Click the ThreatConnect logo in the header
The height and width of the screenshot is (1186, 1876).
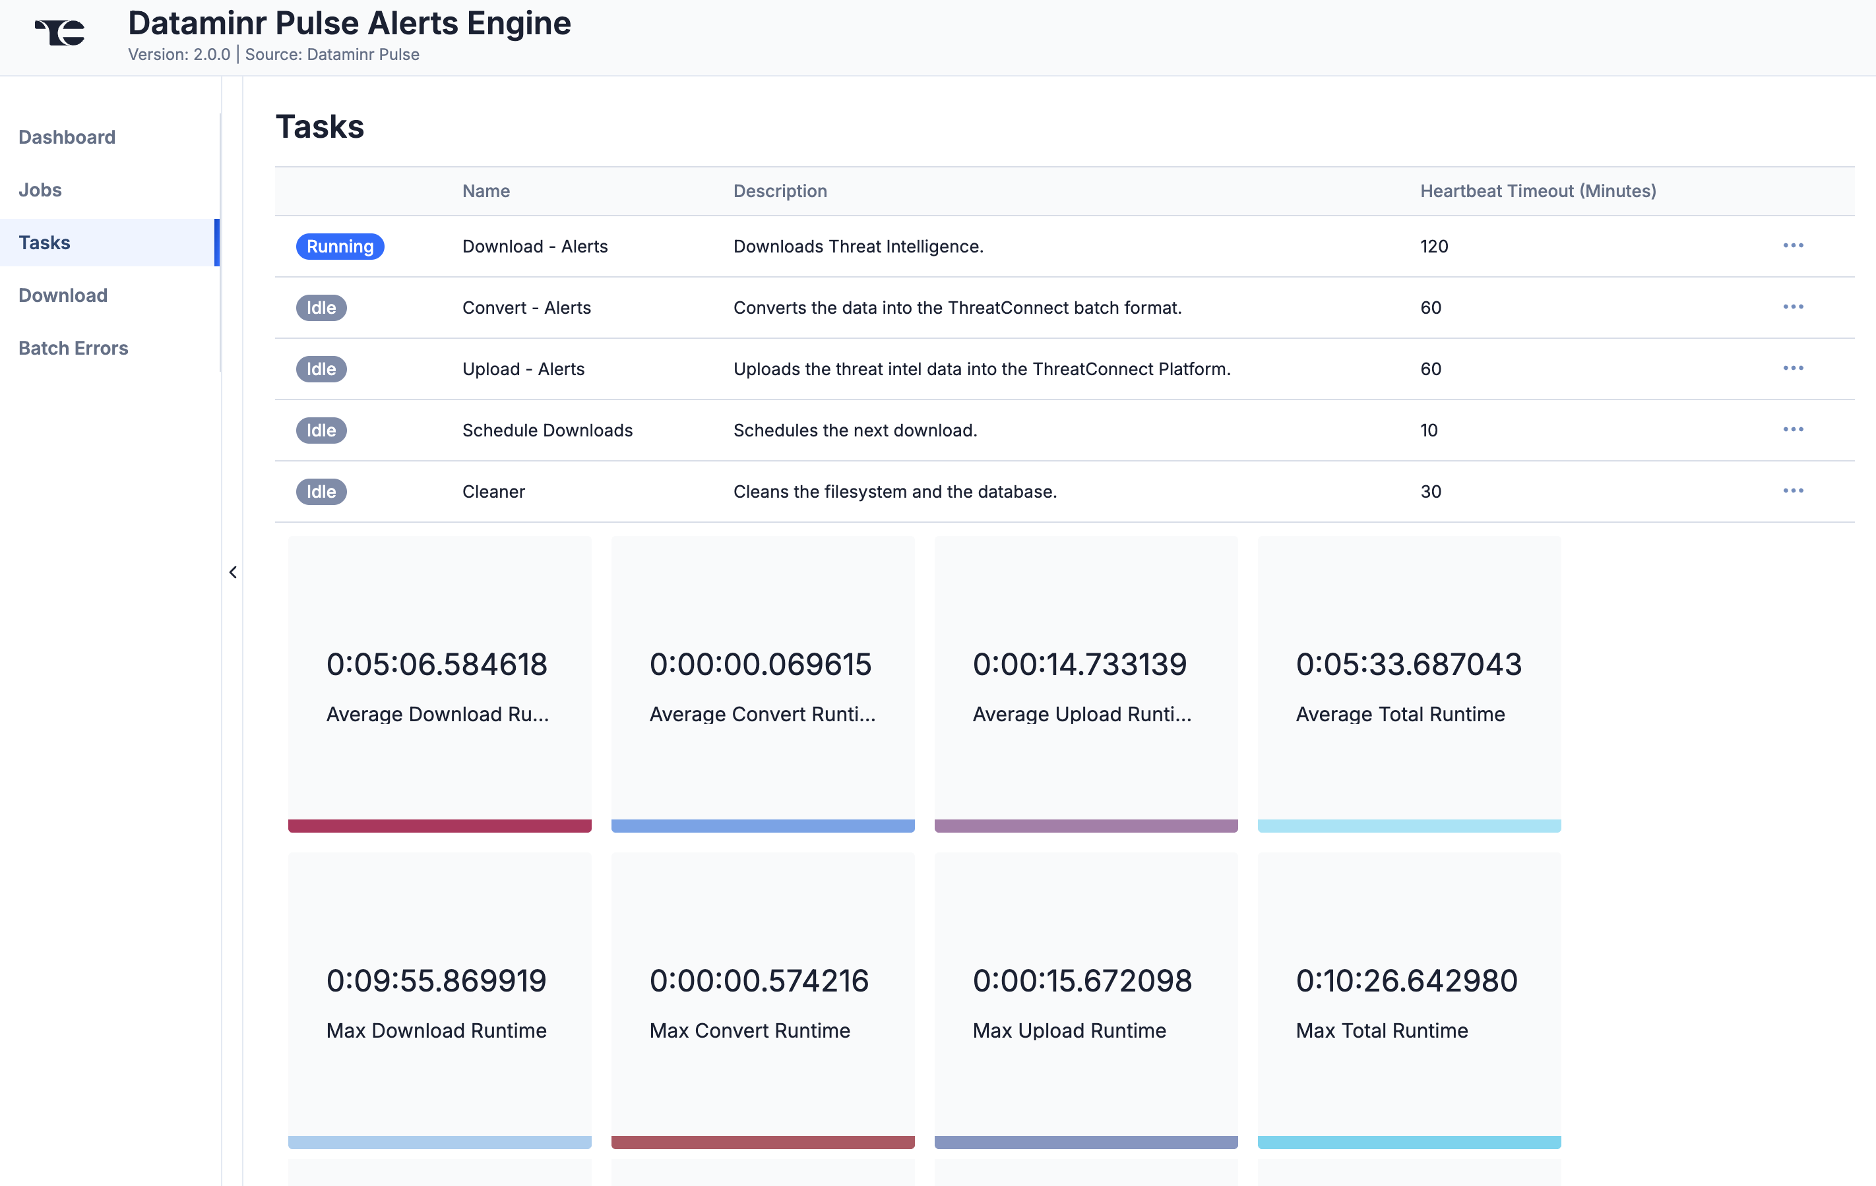(59, 32)
